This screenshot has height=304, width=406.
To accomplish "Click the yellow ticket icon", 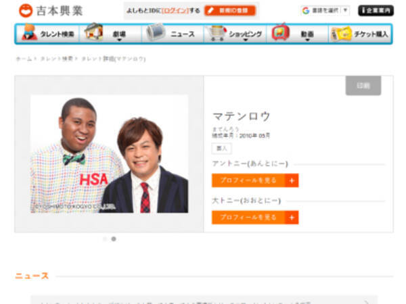I will tap(342, 34).
